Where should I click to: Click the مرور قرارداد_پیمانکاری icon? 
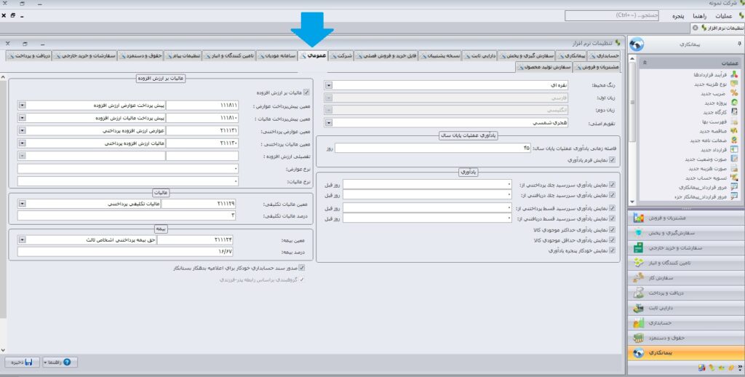tap(734, 187)
